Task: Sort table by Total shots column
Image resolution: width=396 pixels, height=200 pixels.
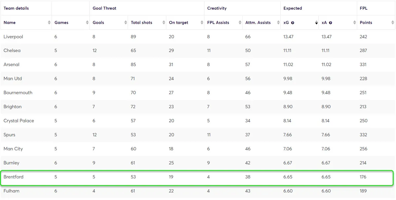Action: tap(164, 22)
